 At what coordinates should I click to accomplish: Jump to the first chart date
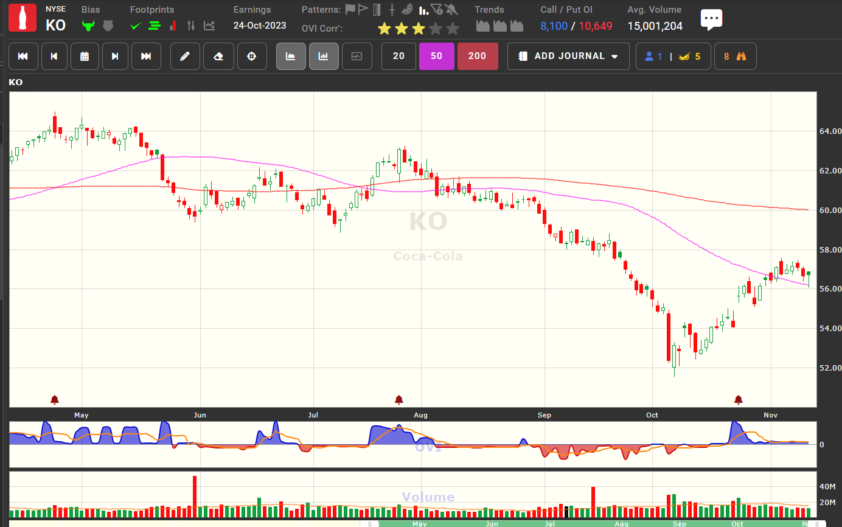point(23,57)
